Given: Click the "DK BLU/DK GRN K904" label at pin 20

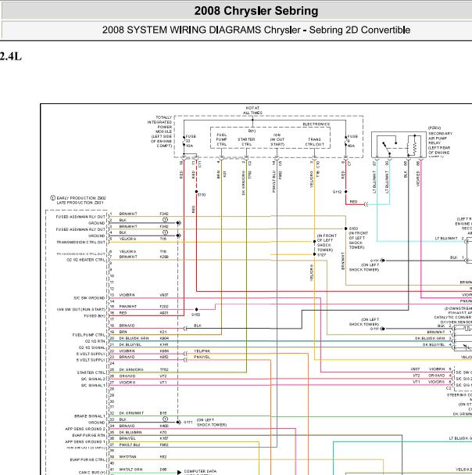Looking at the screenshot, I should [x=144, y=338].
